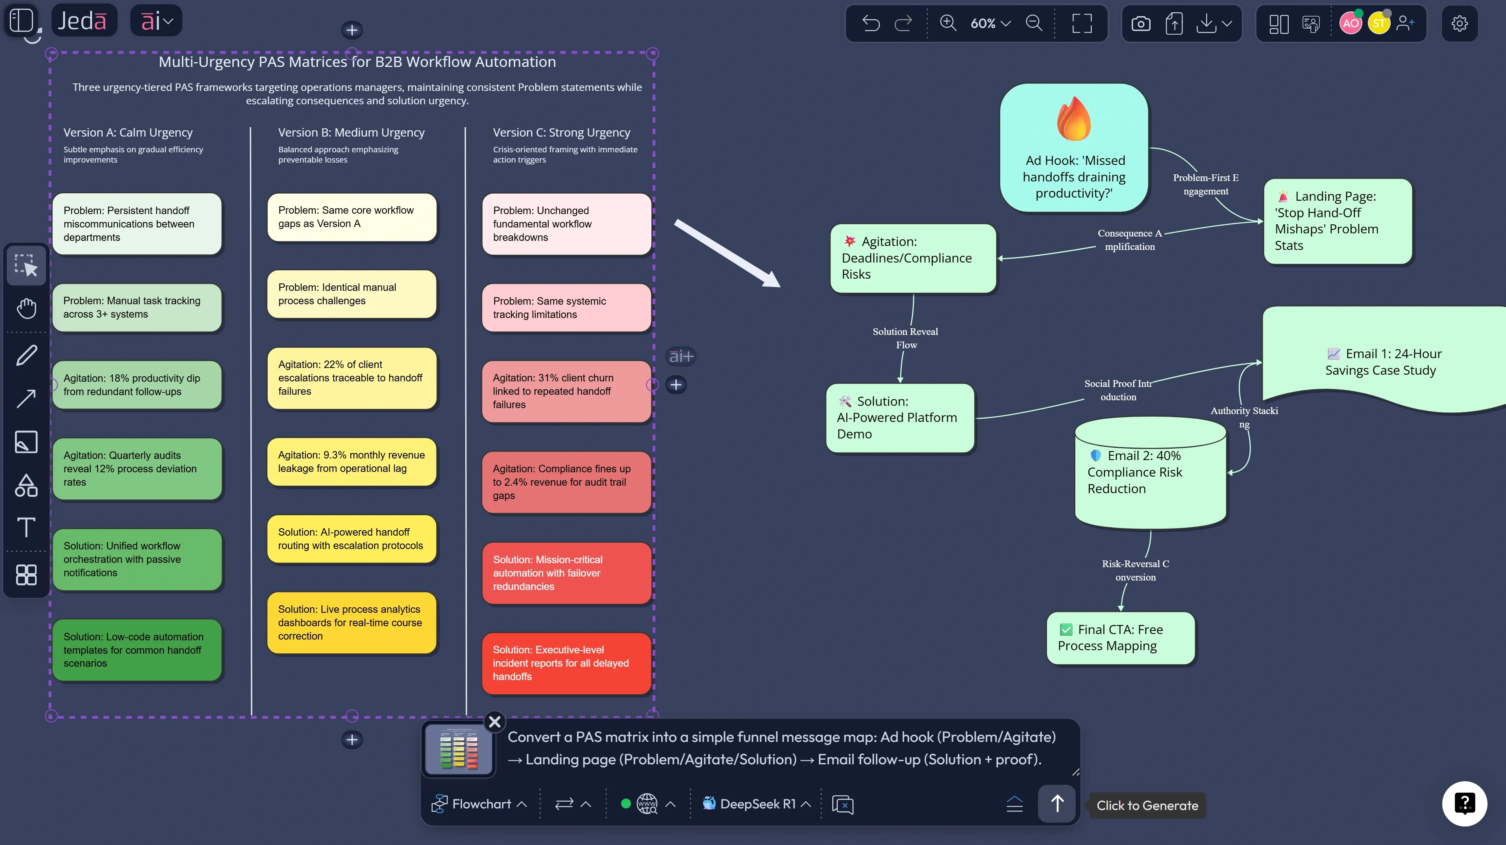Toggle web search in the prompt bar
The height and width of the screenshot is (845, 1506).
point(646,804)
